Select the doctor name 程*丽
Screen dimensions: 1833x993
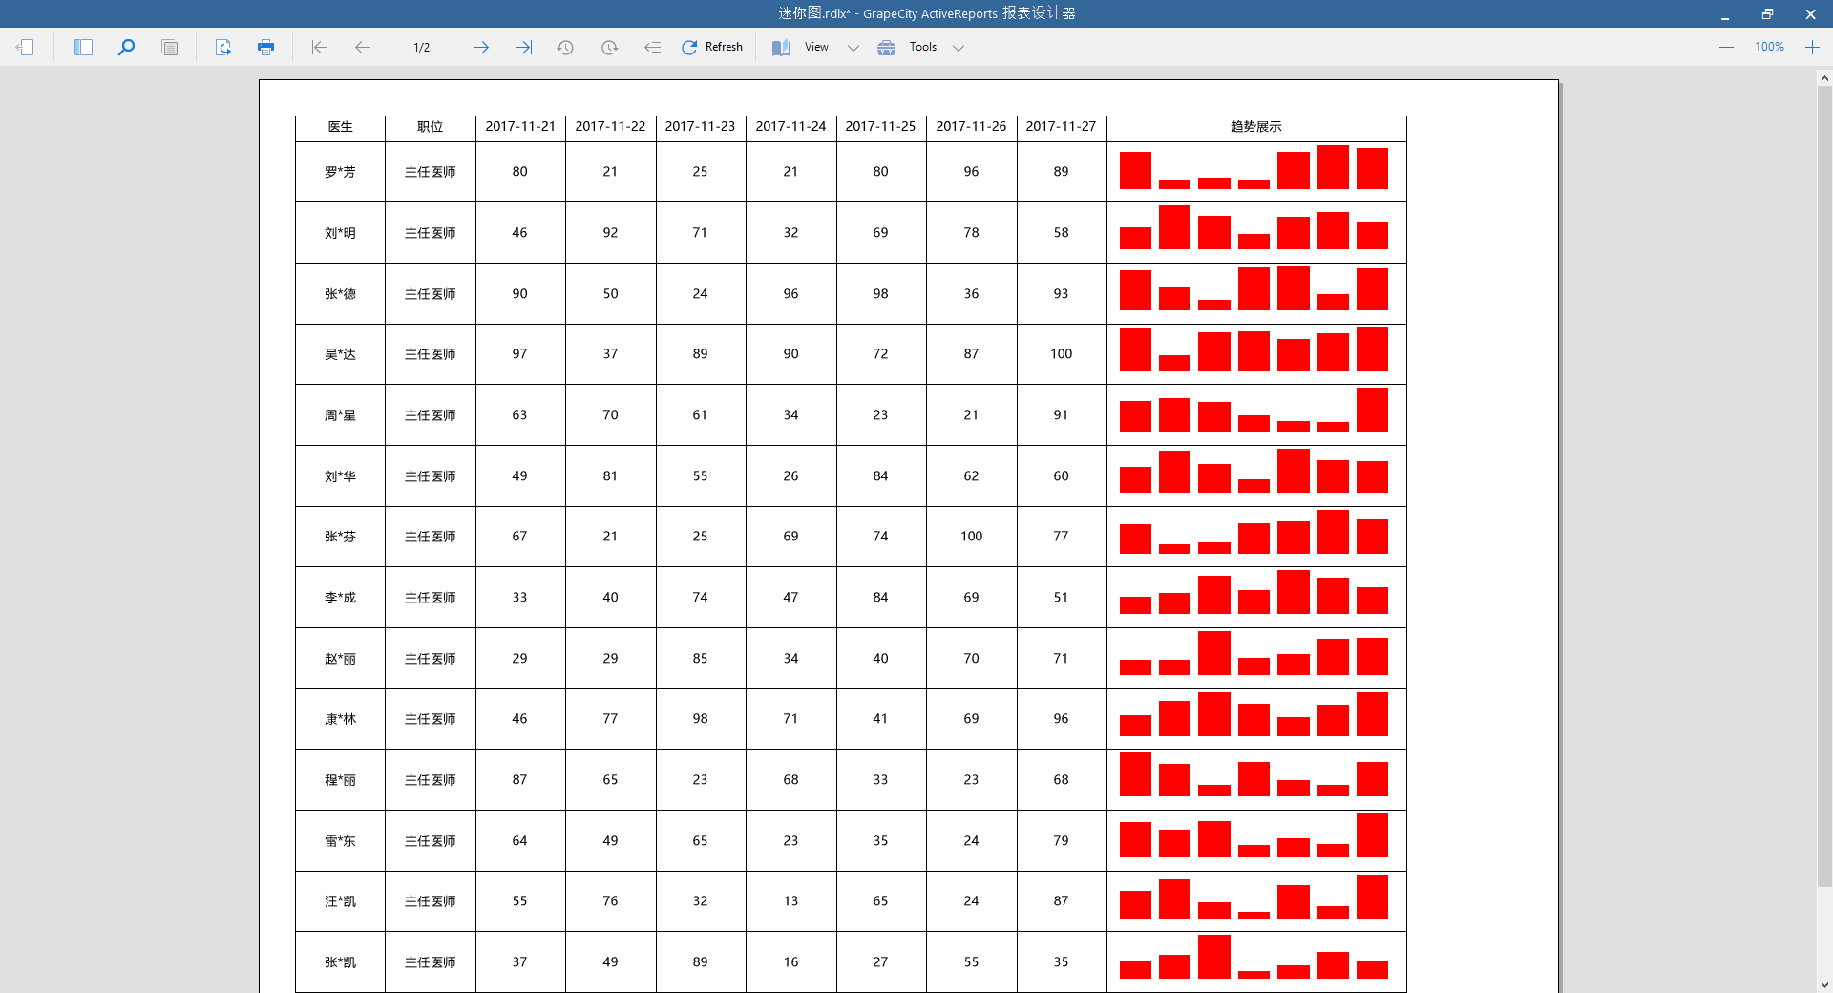coord(340,780)
